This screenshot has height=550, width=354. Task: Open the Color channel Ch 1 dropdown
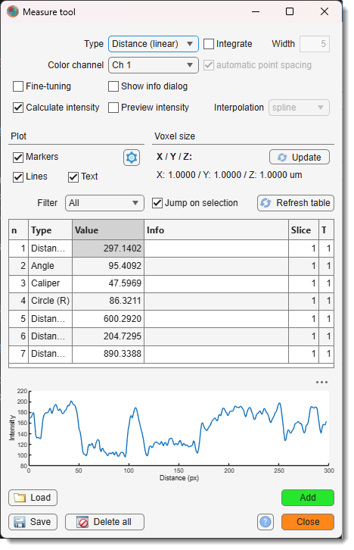pyautogui.click(x=154, y=65)
